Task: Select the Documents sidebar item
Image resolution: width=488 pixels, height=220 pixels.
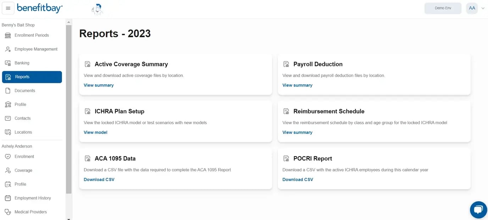Action: [x=32, y=91]
